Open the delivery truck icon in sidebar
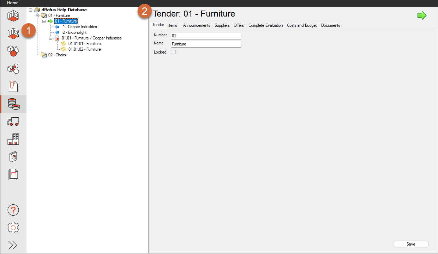 point(13,122)
